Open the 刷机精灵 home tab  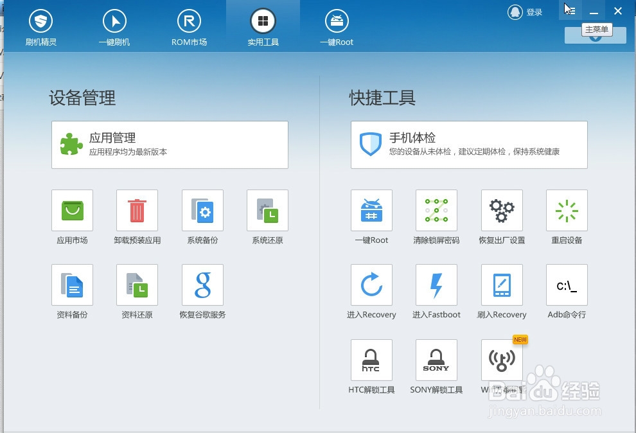point(40,28)
